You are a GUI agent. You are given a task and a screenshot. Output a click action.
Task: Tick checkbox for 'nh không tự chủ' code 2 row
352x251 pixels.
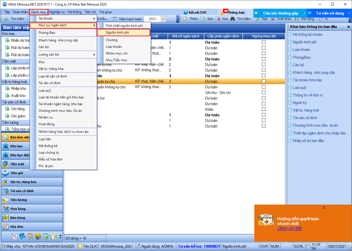point(264,70)
